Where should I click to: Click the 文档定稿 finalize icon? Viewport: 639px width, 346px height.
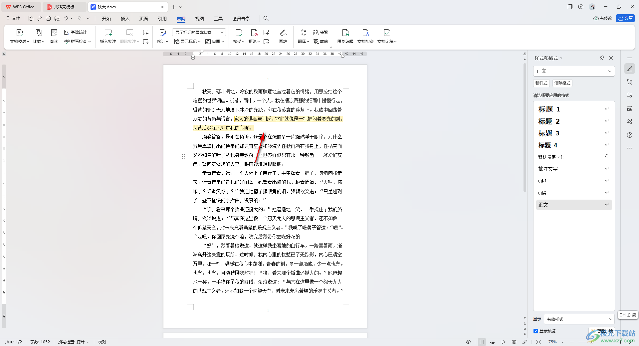[x=387, y=33]
